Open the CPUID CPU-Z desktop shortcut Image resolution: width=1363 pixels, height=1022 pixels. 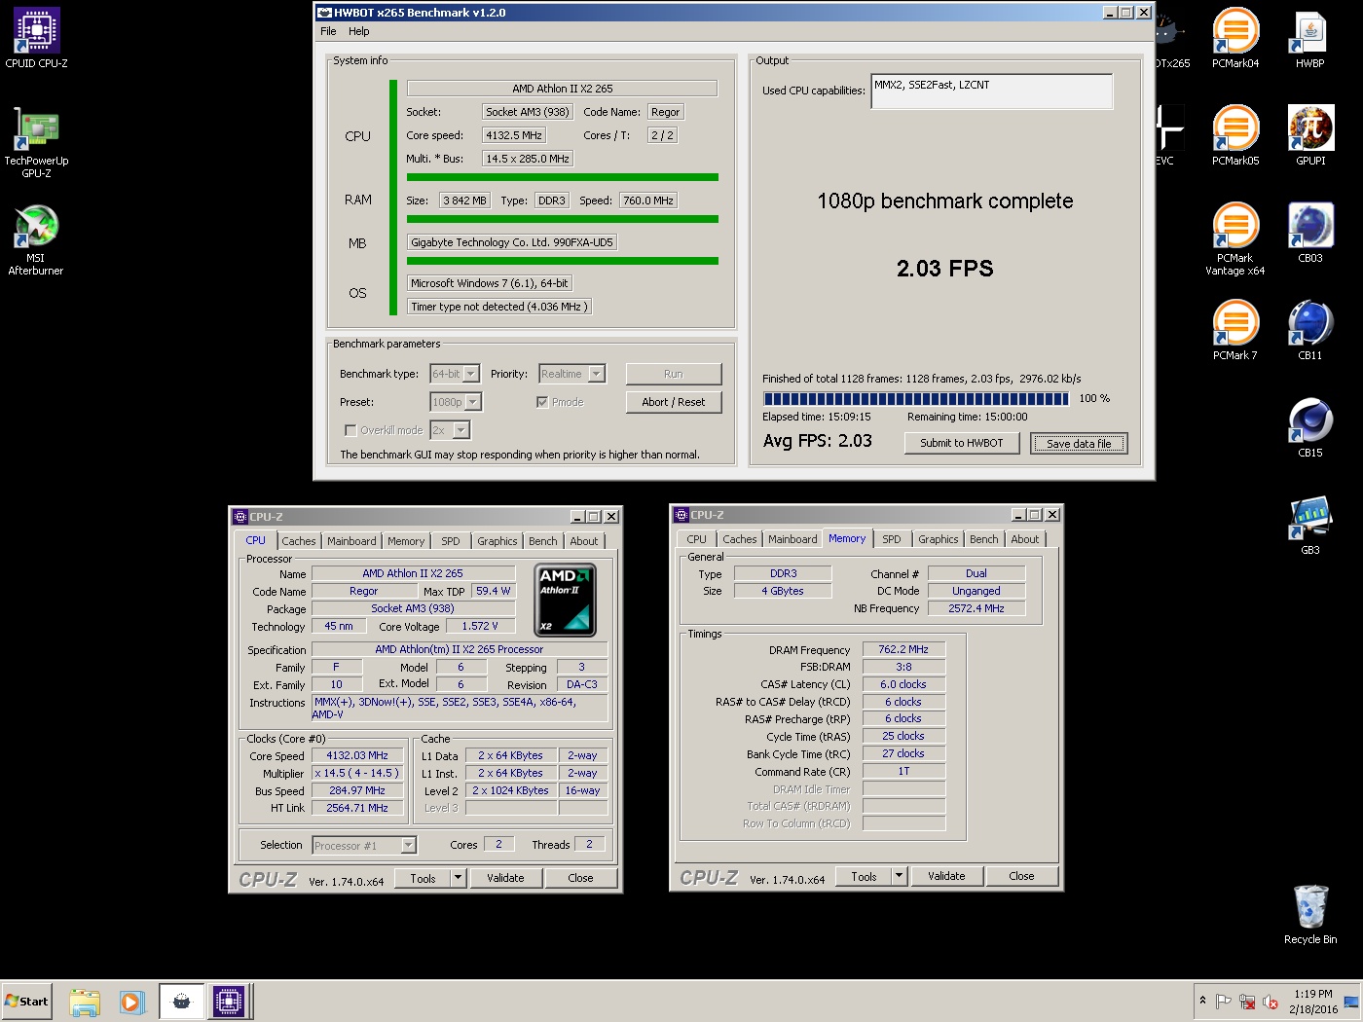(37, 39)
